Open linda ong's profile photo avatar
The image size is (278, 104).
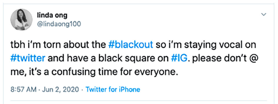pos(21,19)
